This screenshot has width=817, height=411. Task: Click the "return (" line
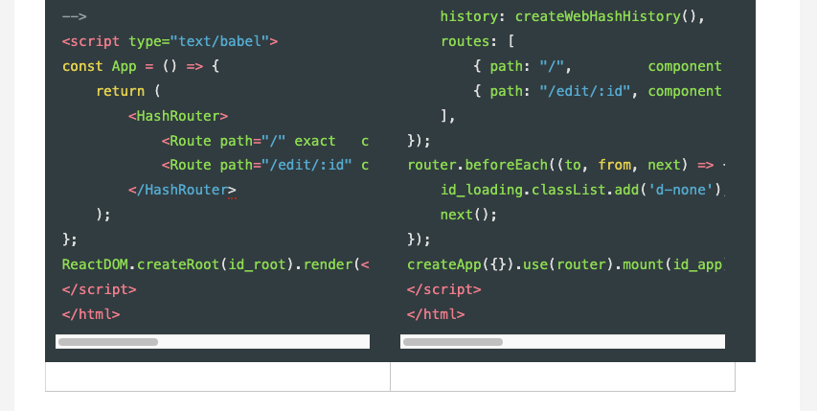click(x=128, y=91)
